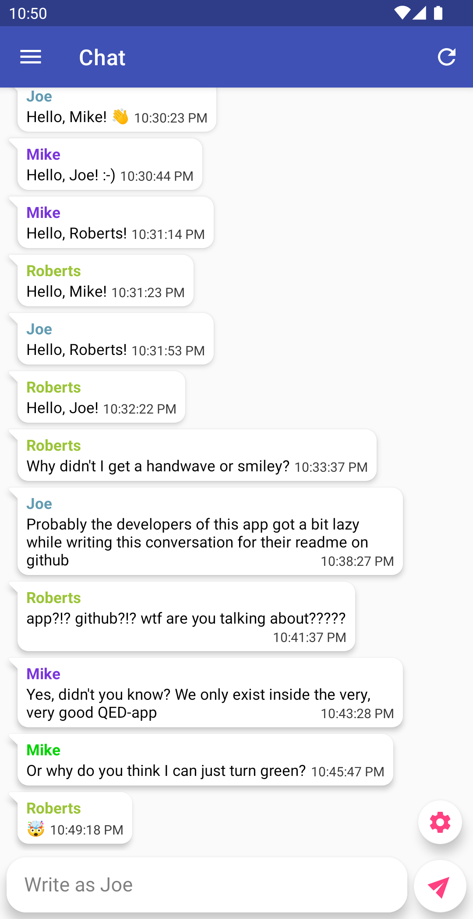Tap the "Chat" title in toolbar

(102, 58)
